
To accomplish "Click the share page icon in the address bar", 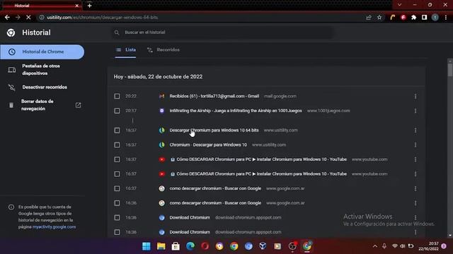I will (x=368, y=18).
